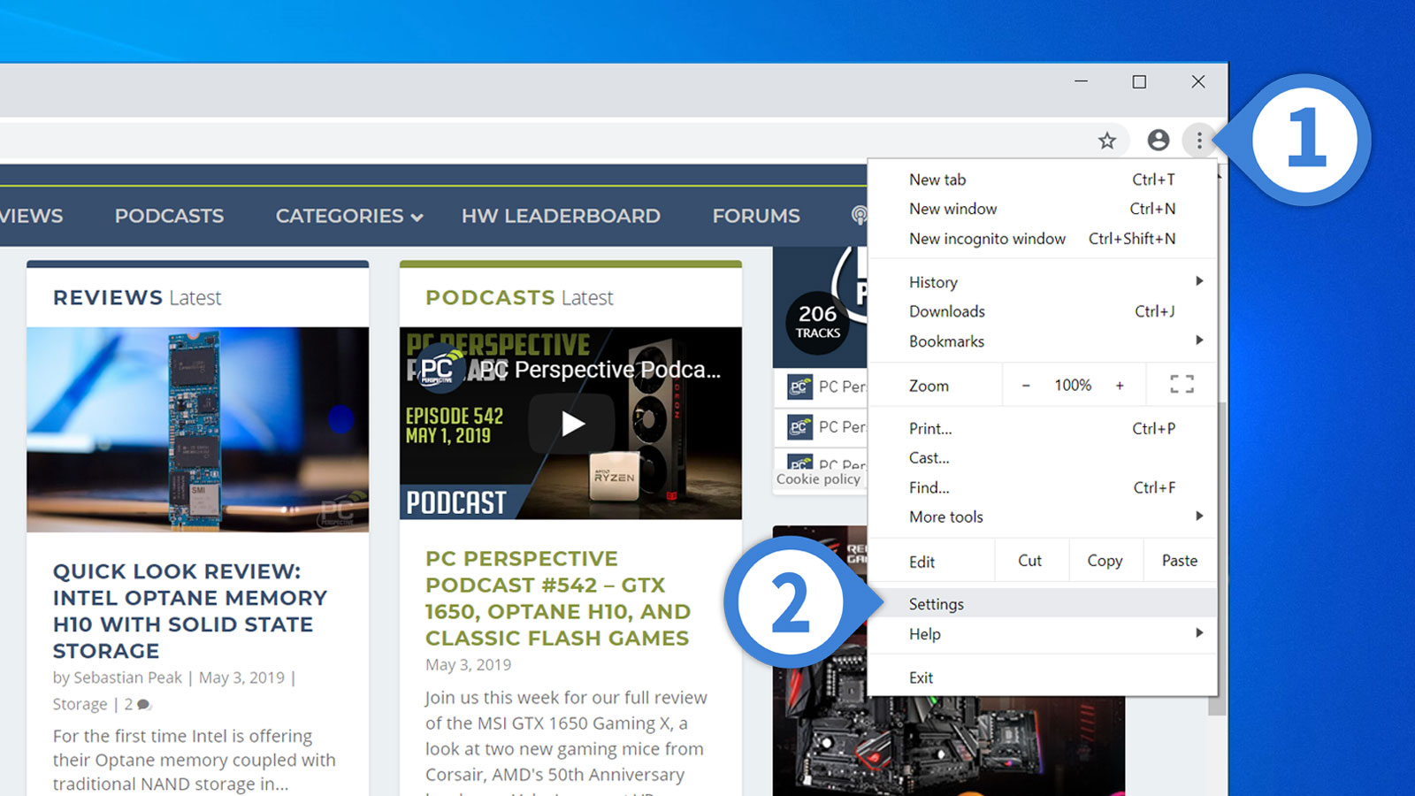Click Paste in the Edit row
This screenshot has width=1415, height=796.
click(x=1179, y=561)
